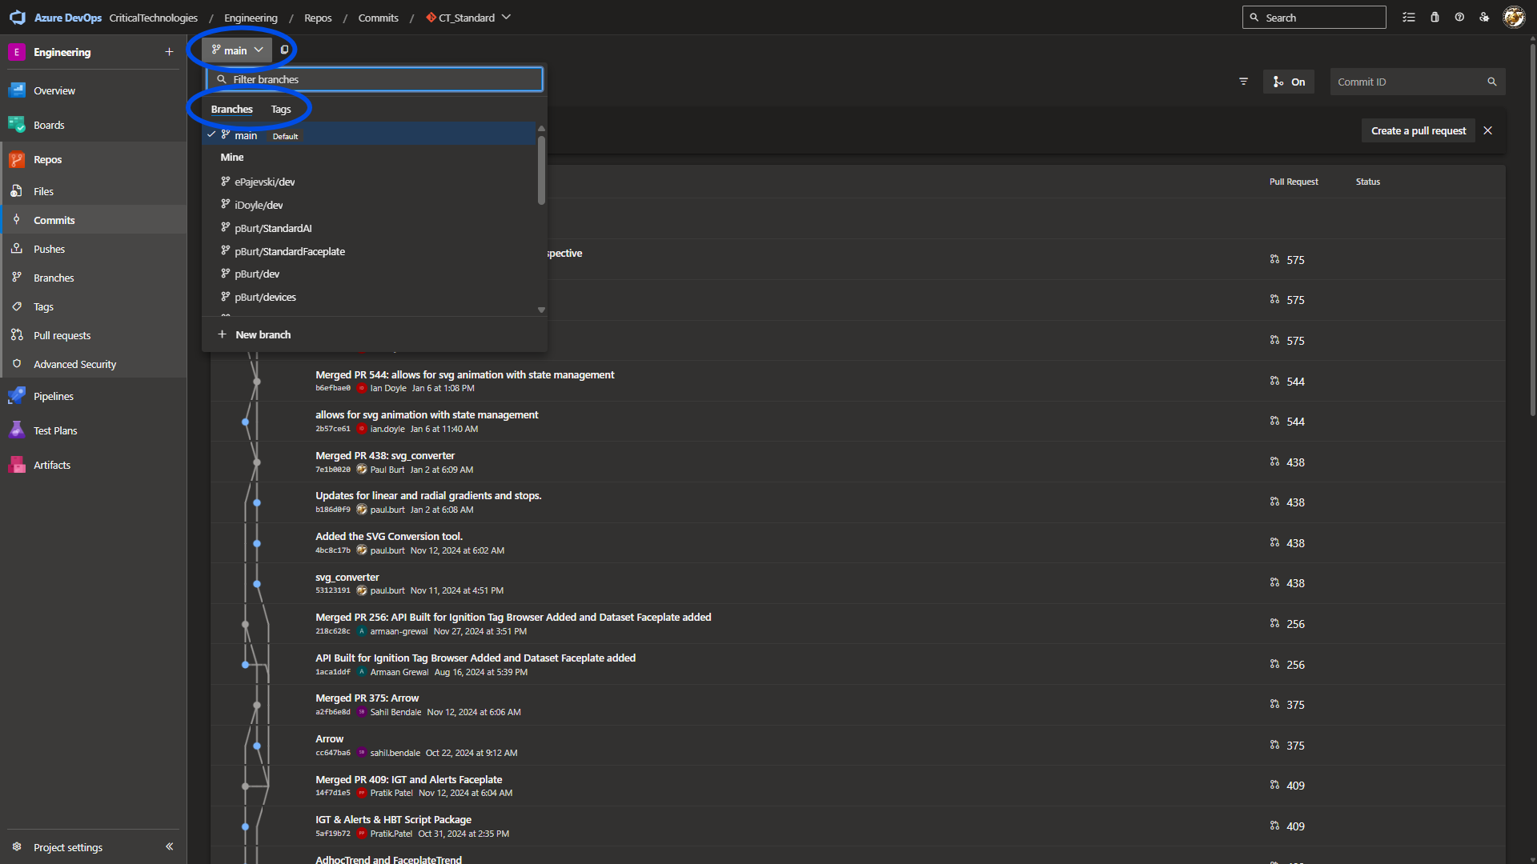
Task: Switch to the Tags tab
Action: [280, 109]
